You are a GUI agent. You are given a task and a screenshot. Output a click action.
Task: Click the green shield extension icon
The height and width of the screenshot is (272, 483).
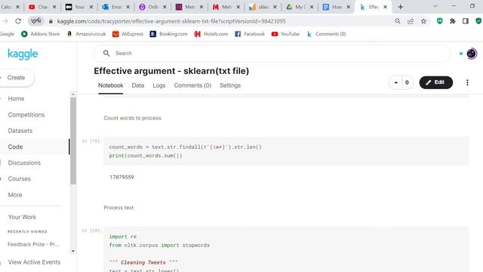pyautogui.click(x=439, y=21)
